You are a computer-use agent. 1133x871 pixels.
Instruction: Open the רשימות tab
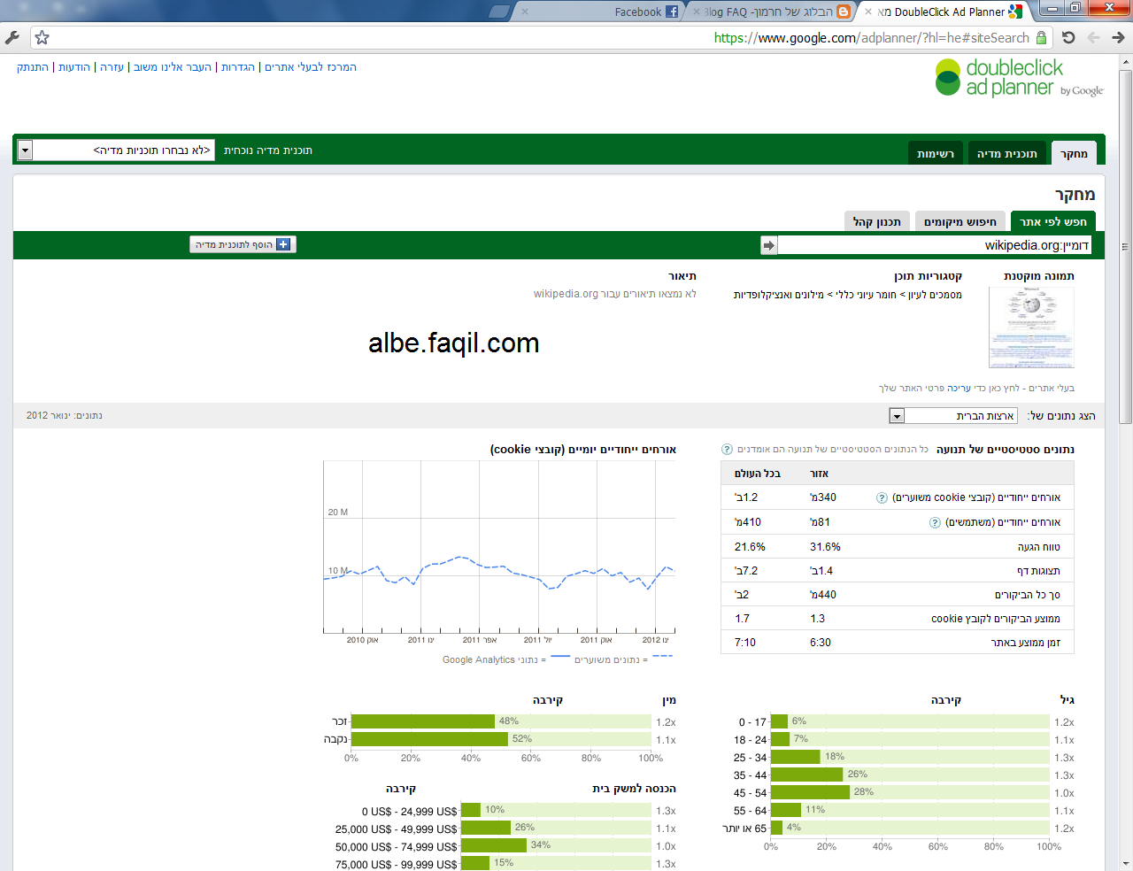(935, 154)
